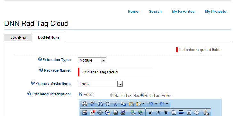Click the DNN Rad Tag Cloud heading
This screenshot has height=116, width=234.
pos(36,24)
